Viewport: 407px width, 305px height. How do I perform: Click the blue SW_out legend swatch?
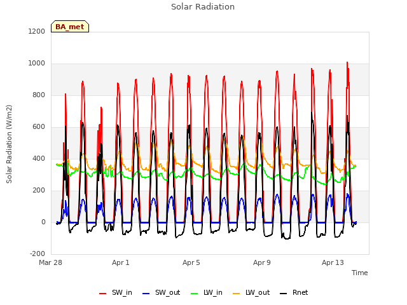coord(146,294)
